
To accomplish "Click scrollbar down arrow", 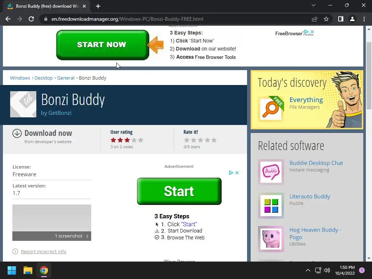I will click(x=369, y=258).
